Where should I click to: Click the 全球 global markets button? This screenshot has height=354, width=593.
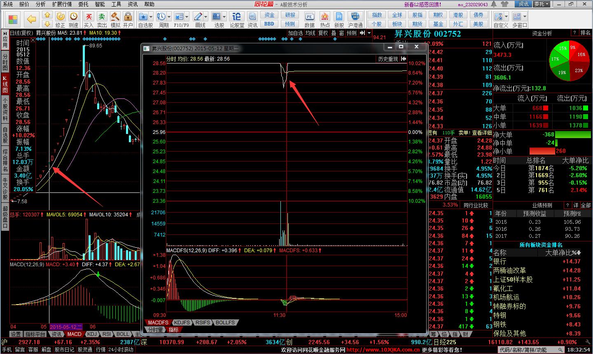point(397,15)
